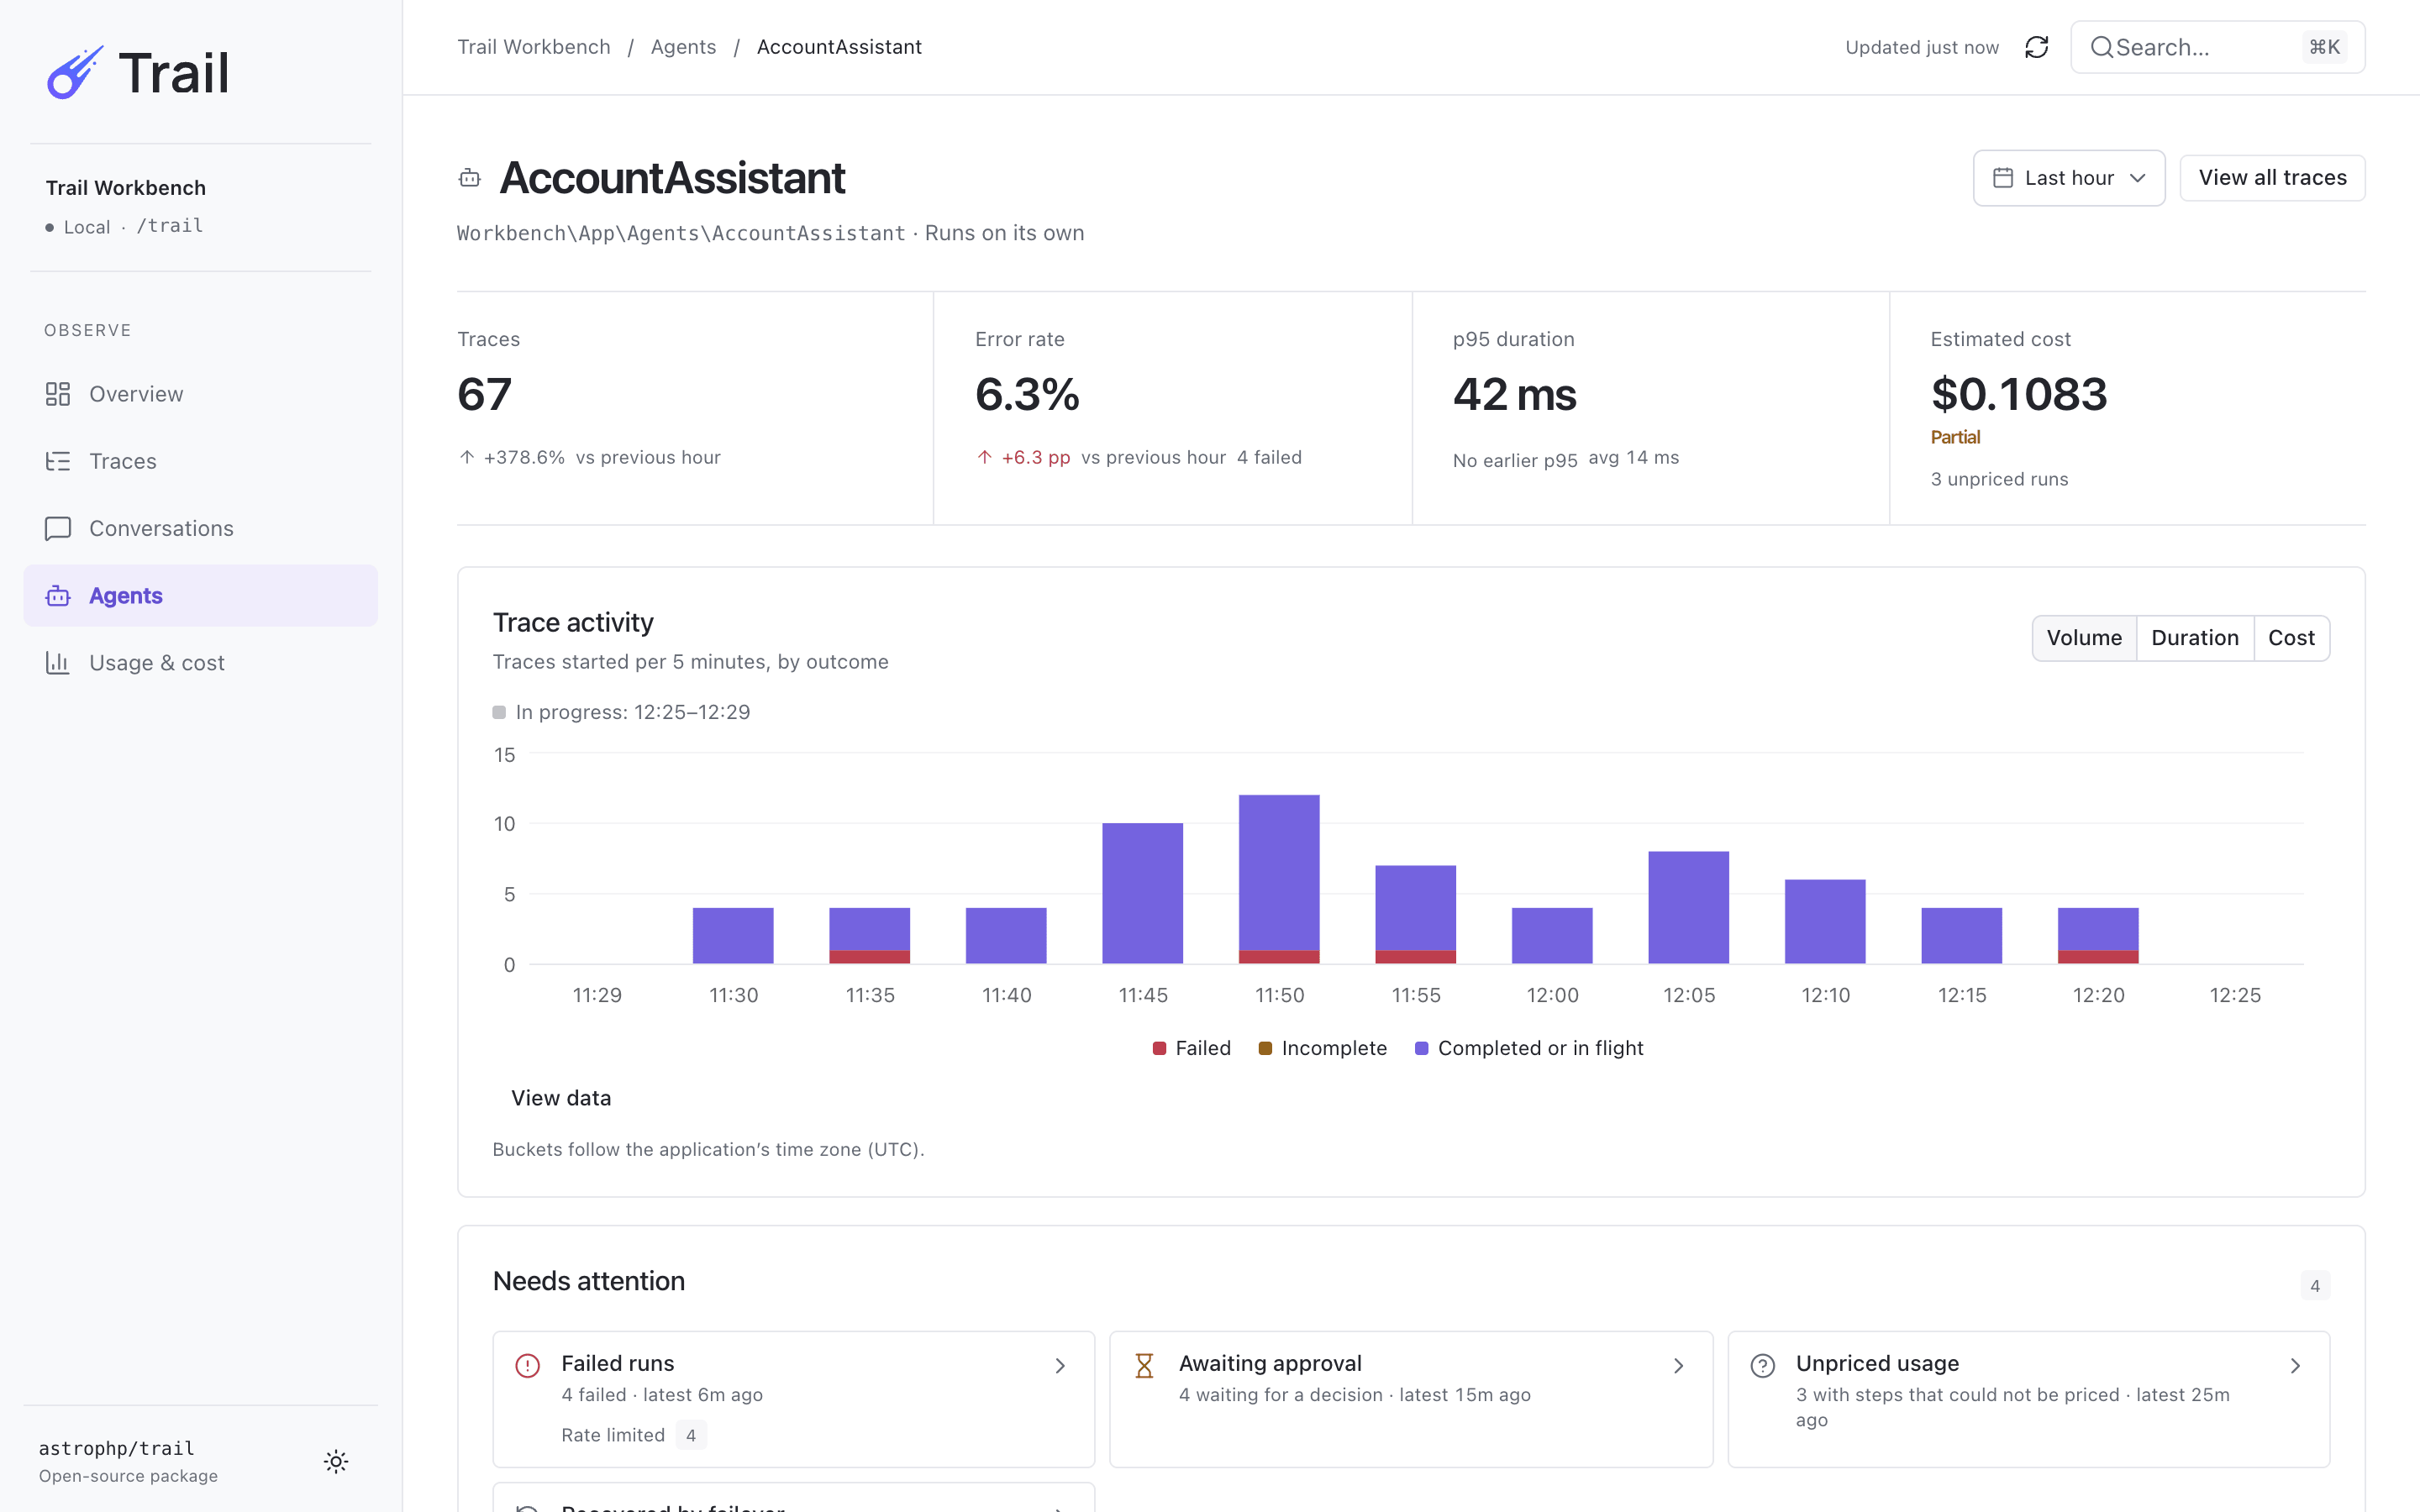The image size is (2420, 1512).
Task: Click the Agents robot icon in sidebar
Action: pos(58,596)
